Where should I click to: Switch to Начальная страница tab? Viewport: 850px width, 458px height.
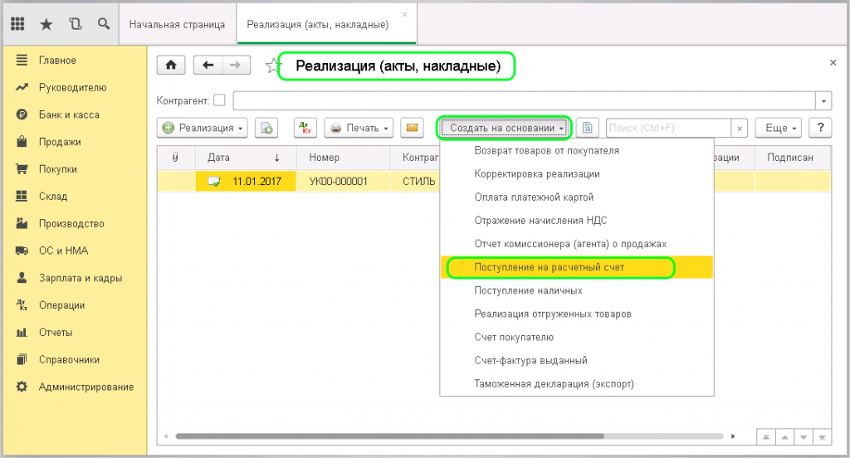(178, 24)
